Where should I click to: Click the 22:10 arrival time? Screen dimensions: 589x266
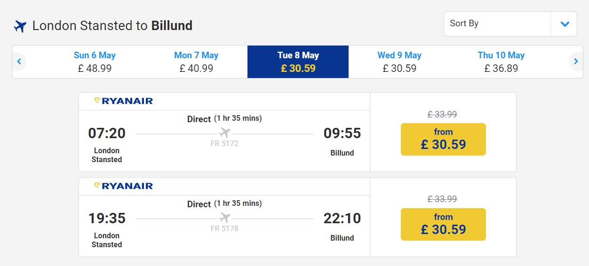tap(342, 219)
